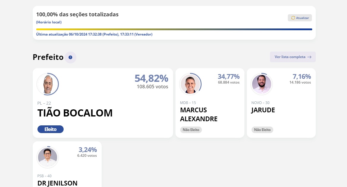Select the TIÃO BOCALOM candidate name

tap(75, 113)
